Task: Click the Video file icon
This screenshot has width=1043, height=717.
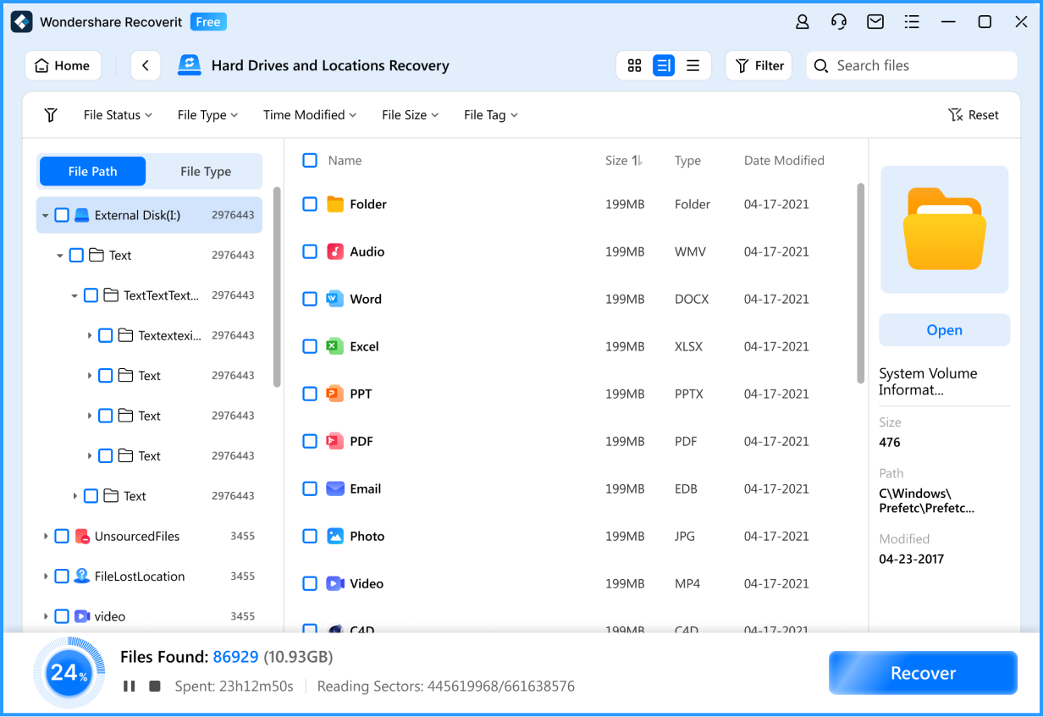Action: [335, 583]
